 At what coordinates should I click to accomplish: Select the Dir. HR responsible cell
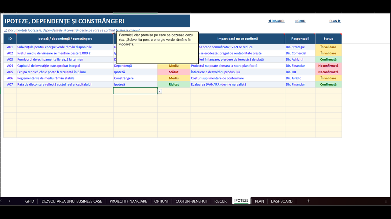tap(300, 72)
